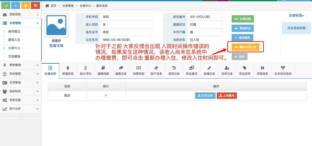This screenshot has width=312, height=146.
Task: Collapse the sidebar with the arrow toggle
Action: pos(20,116)
